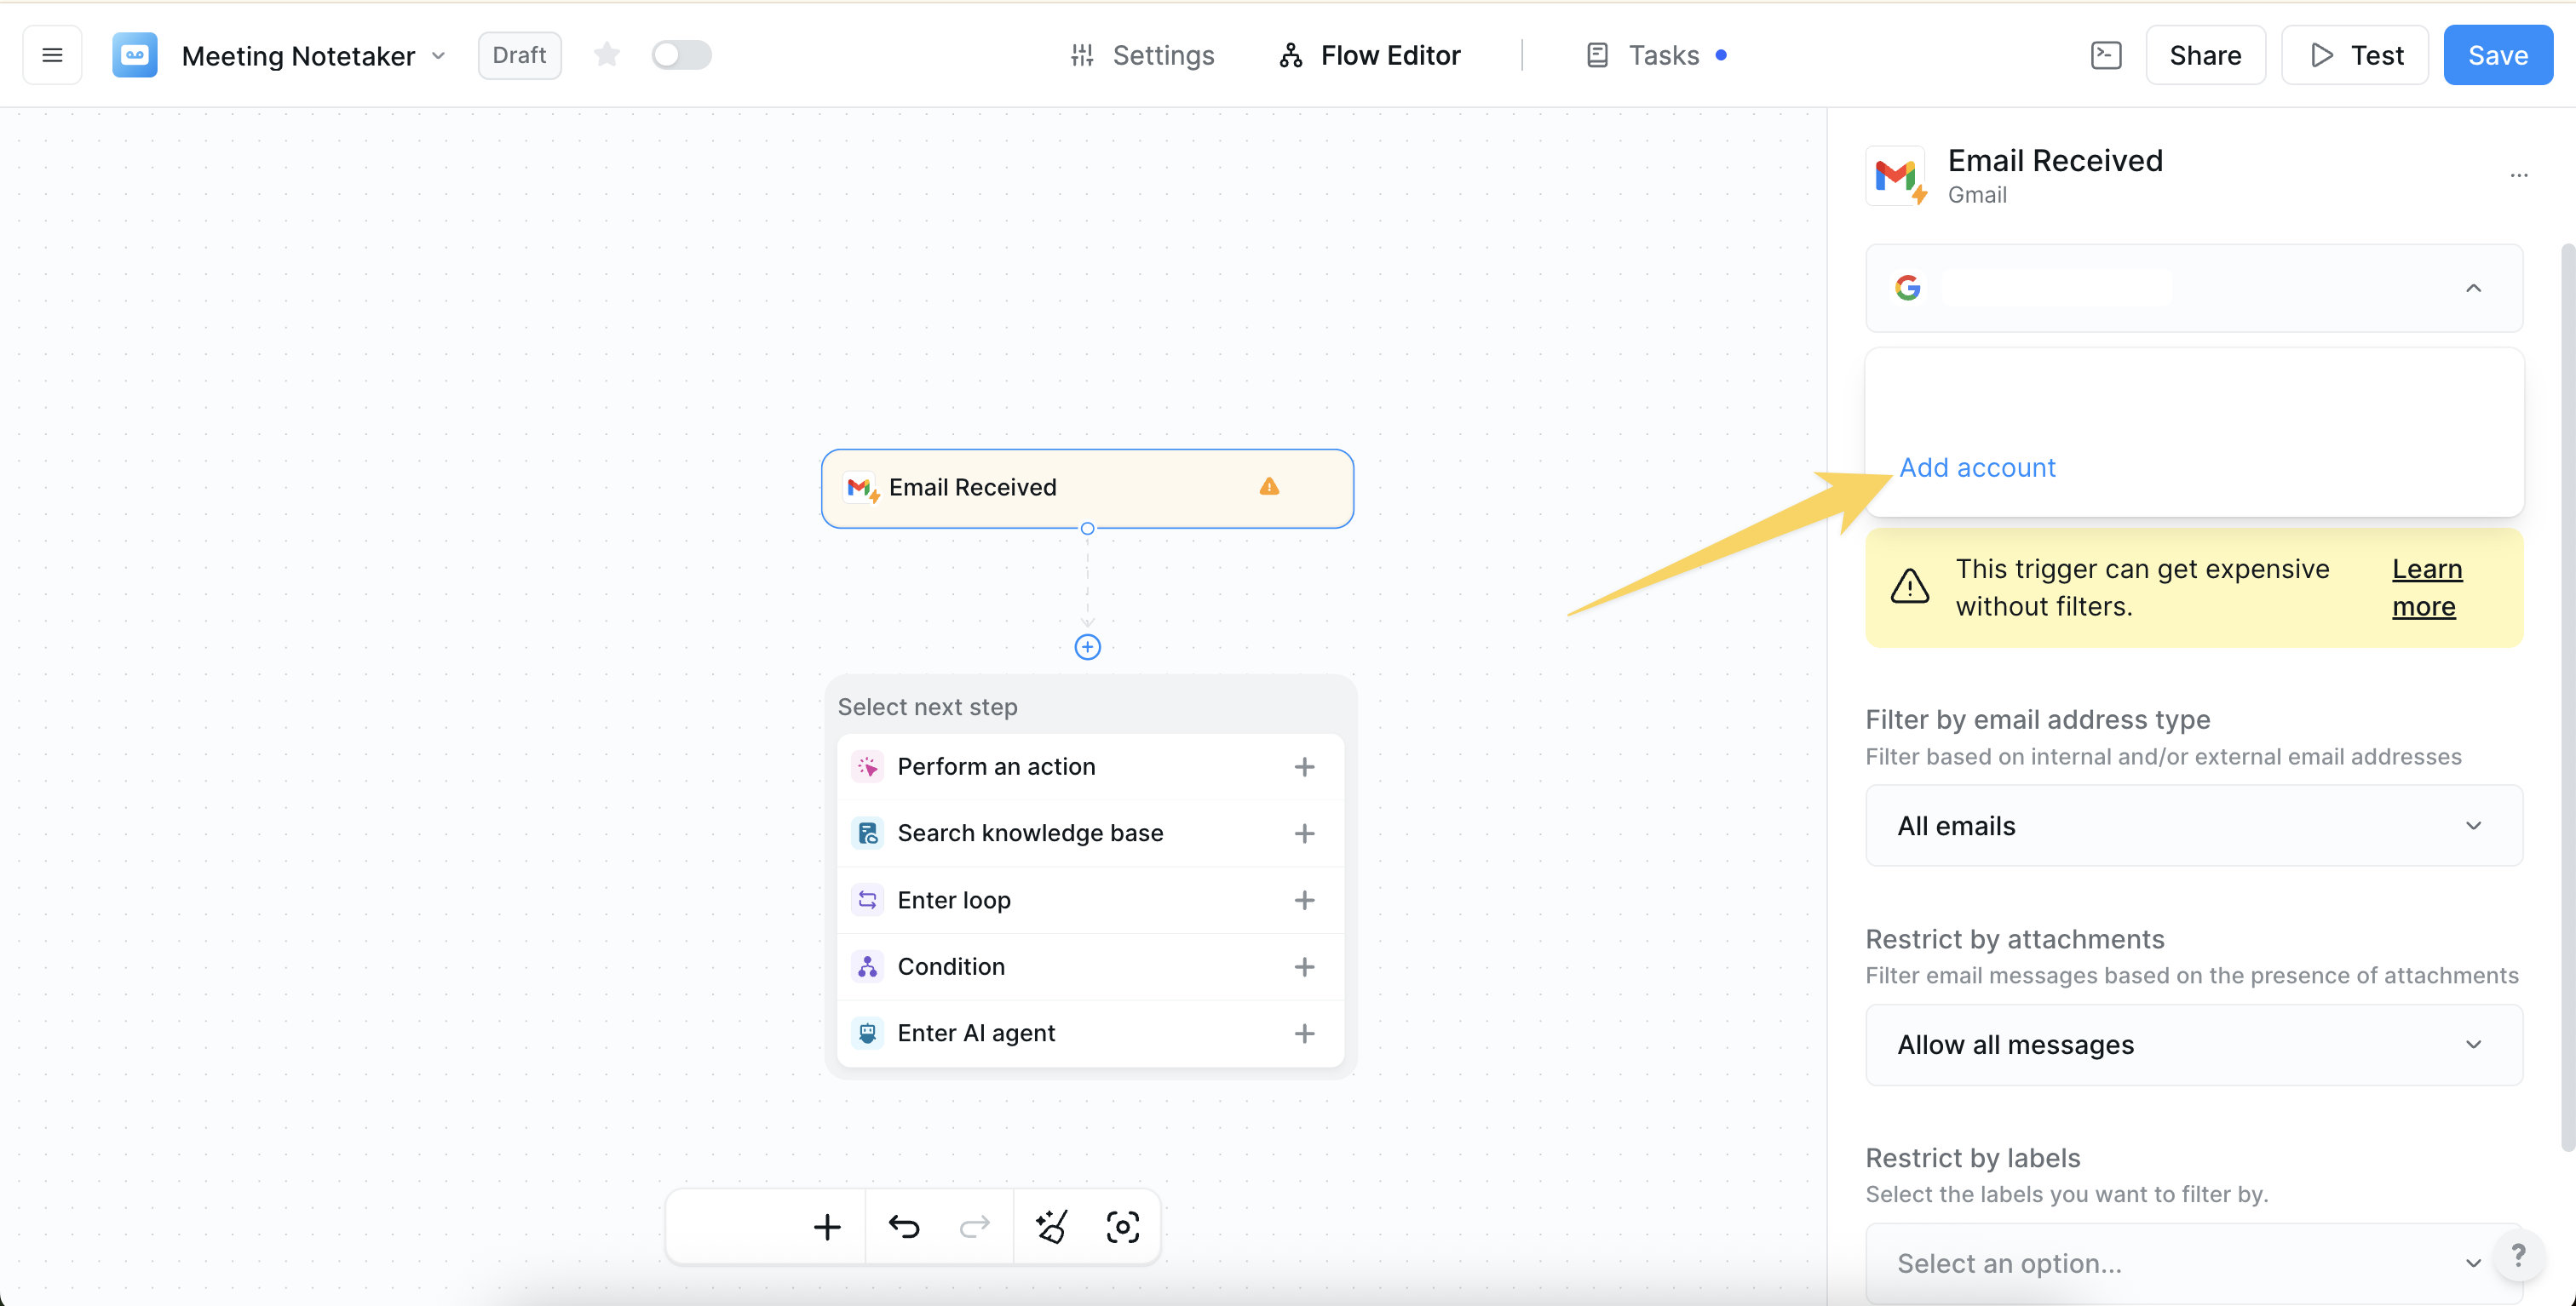Click the Gmail icon on the Email Received node

click(861, 488)
